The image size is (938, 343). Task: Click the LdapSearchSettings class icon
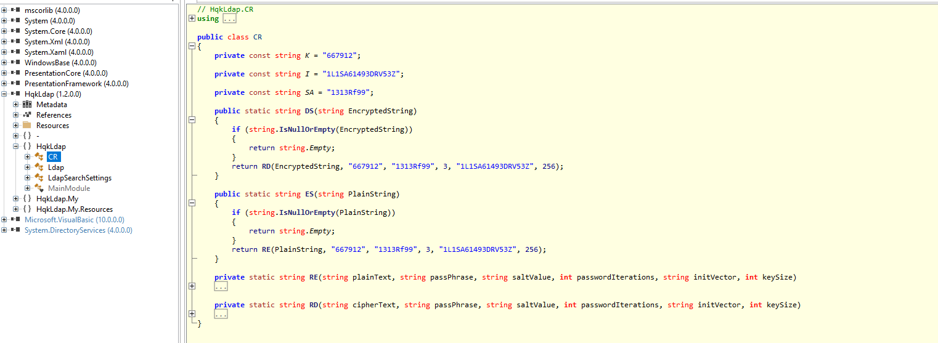point(39,178)
